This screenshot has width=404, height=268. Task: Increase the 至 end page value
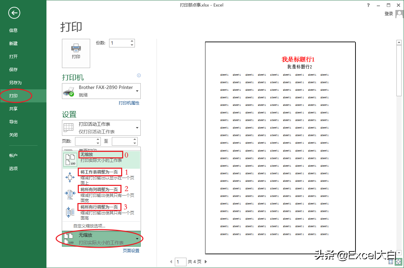click(x=135, y=139)
